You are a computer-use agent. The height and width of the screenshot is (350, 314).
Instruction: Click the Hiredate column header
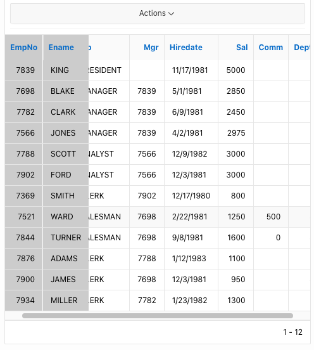186,48
